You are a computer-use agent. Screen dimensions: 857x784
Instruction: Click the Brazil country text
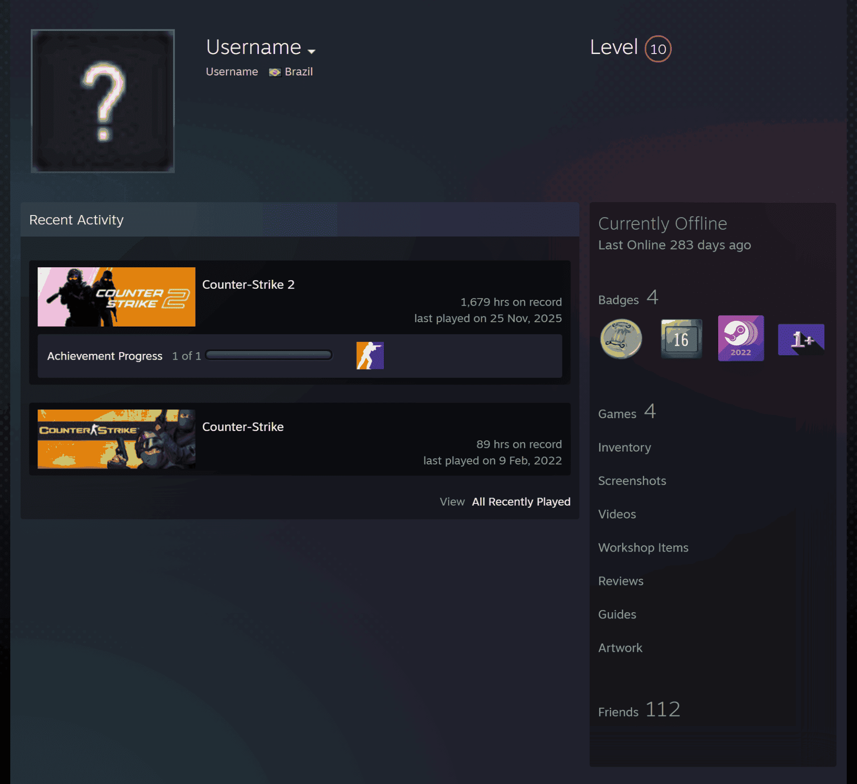(x=299, y=72)
